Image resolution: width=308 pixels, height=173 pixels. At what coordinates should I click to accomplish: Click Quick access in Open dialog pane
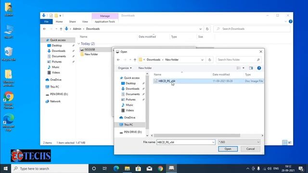131,78
